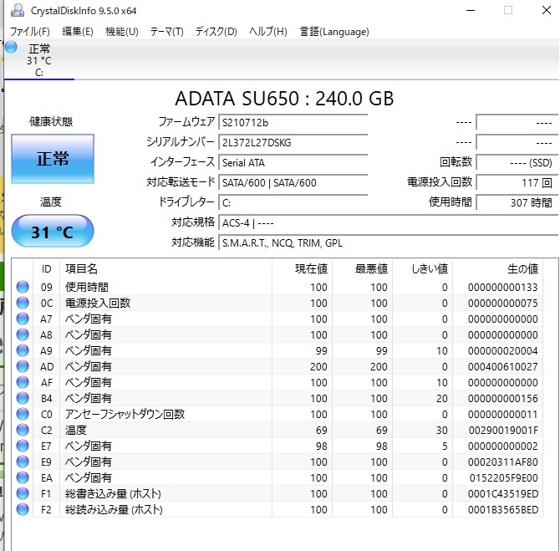Open the テーマ(T) menu
The image size is (560, 551).
tap(167, 32)
